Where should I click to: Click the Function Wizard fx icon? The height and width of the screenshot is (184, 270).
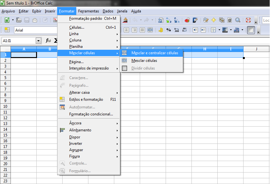[48, 40]
